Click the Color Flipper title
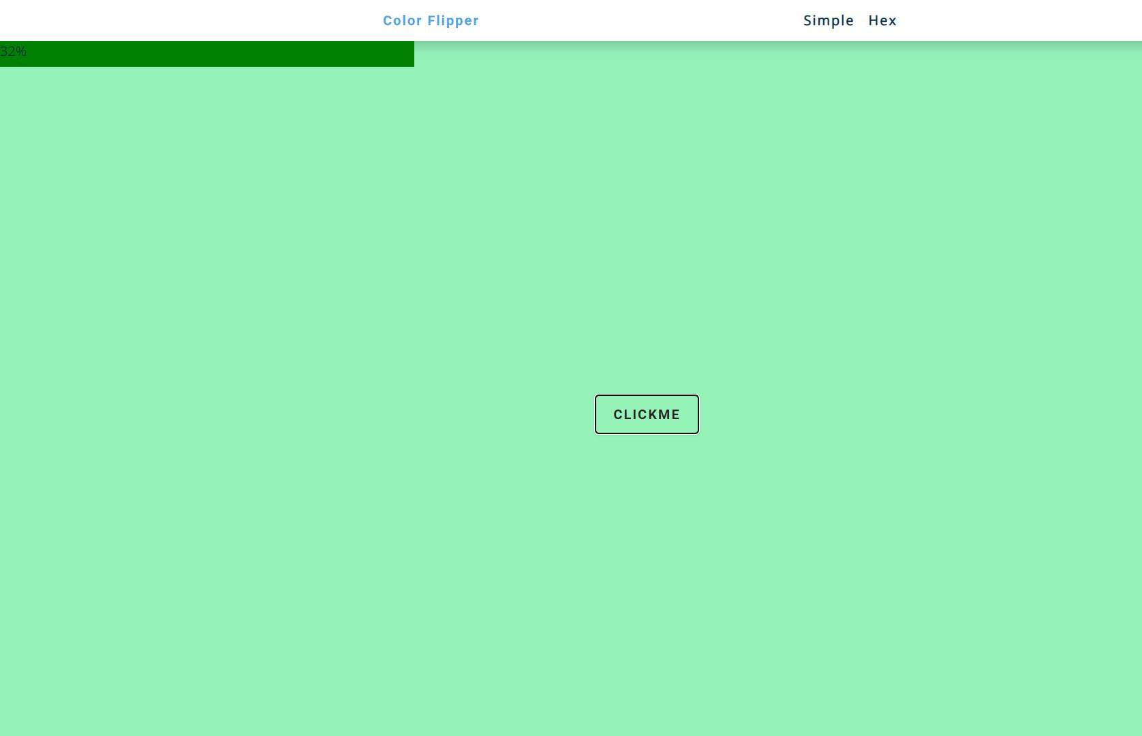This screenshot has height=736, width=1142. click(x=431, y=20)
